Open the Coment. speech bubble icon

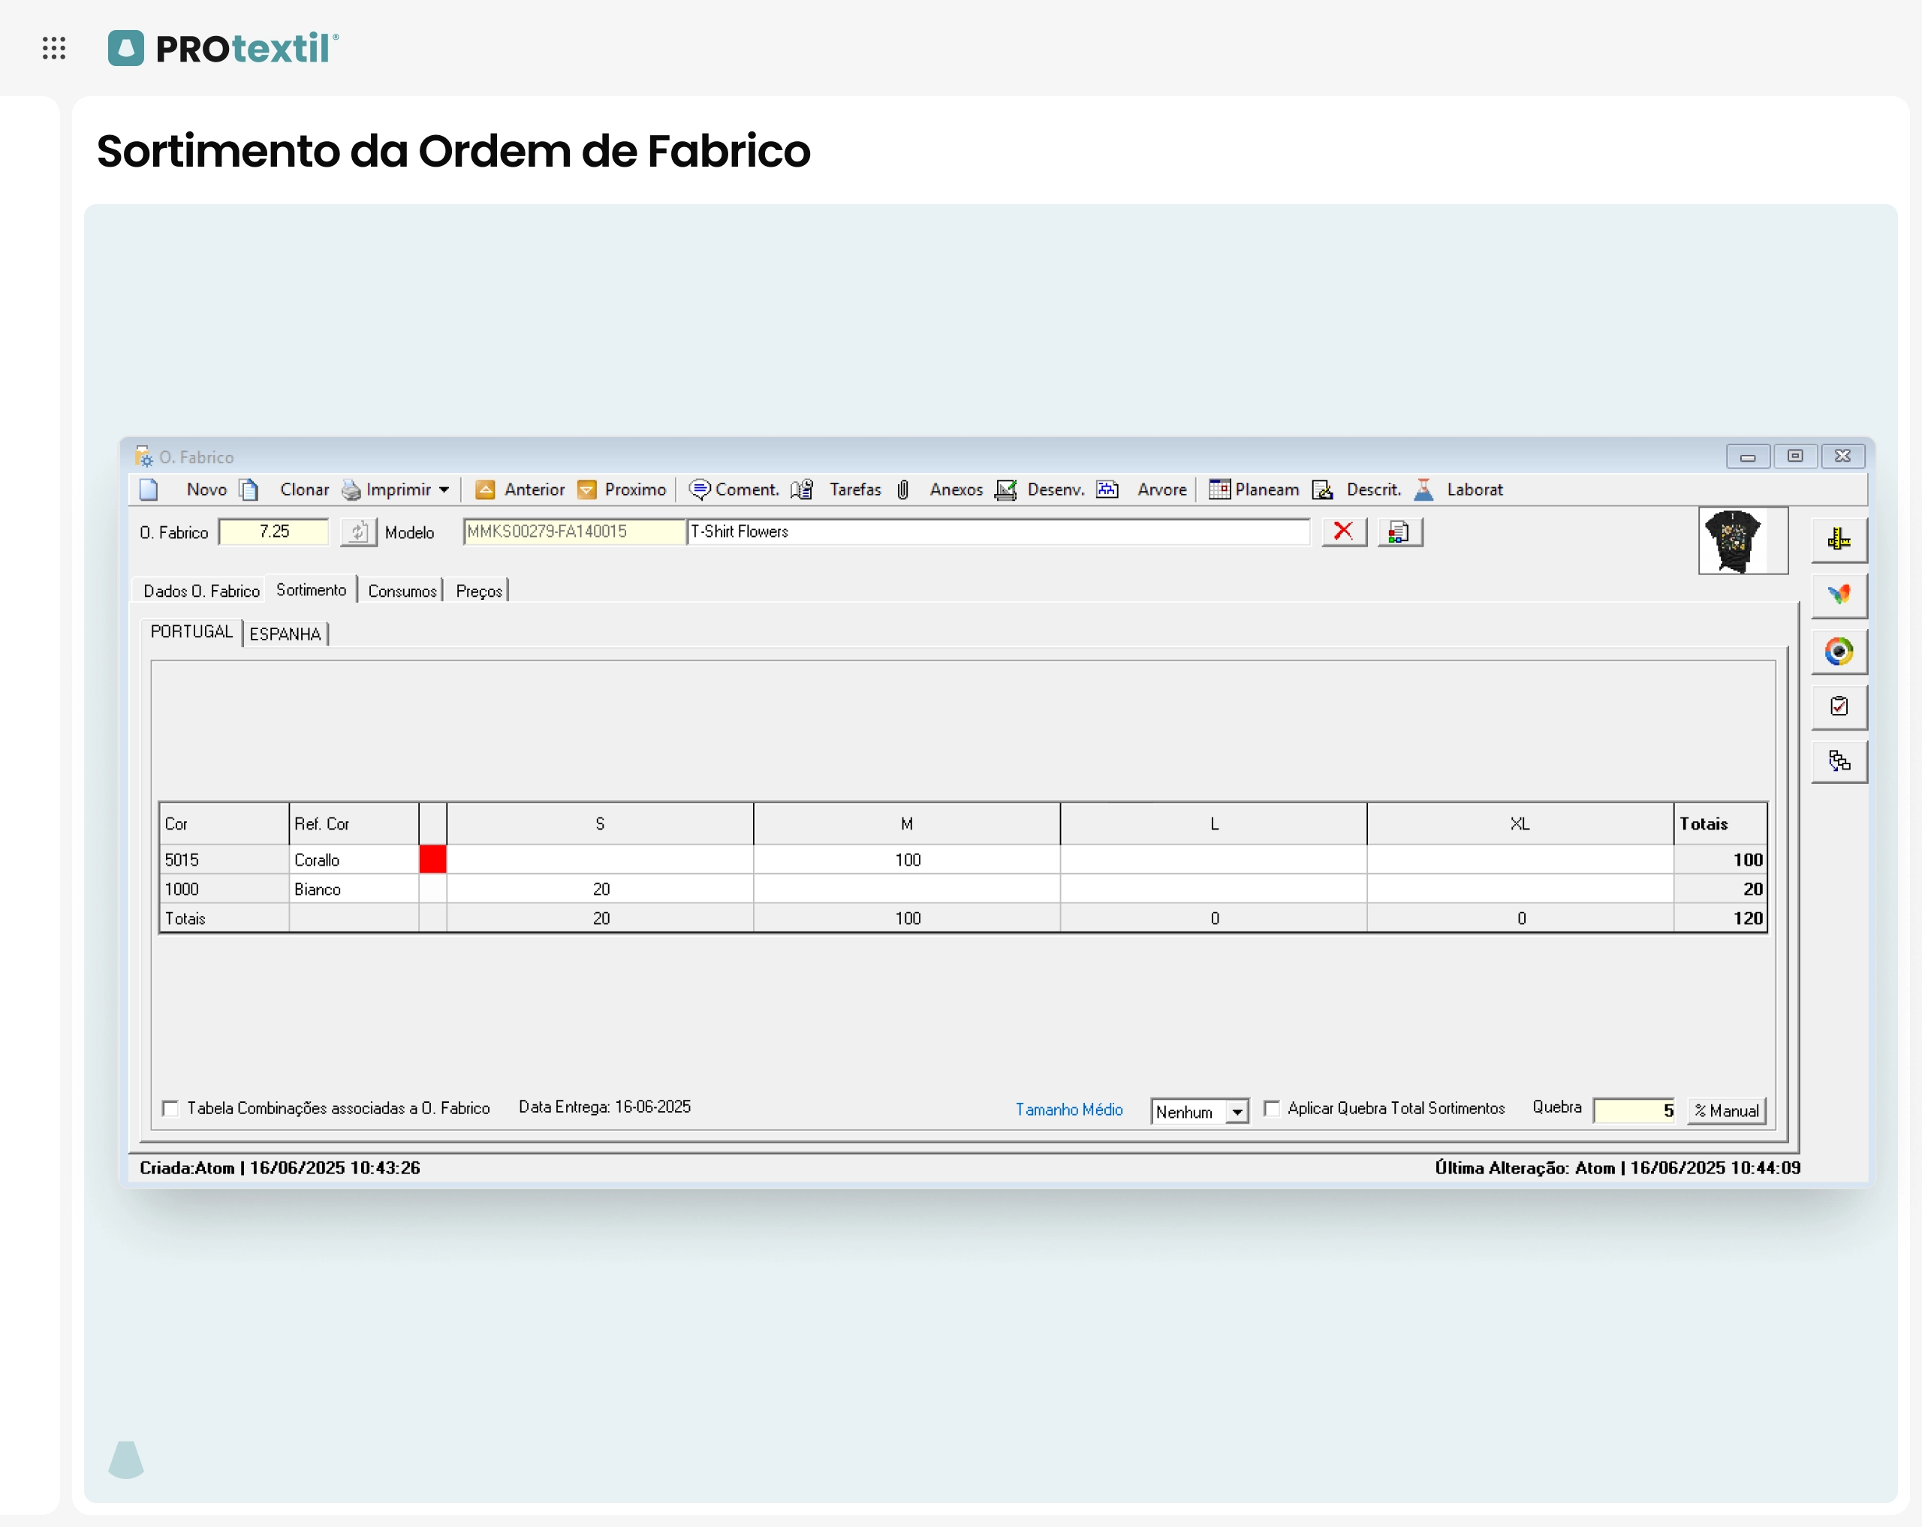click(x=700, y=489)
